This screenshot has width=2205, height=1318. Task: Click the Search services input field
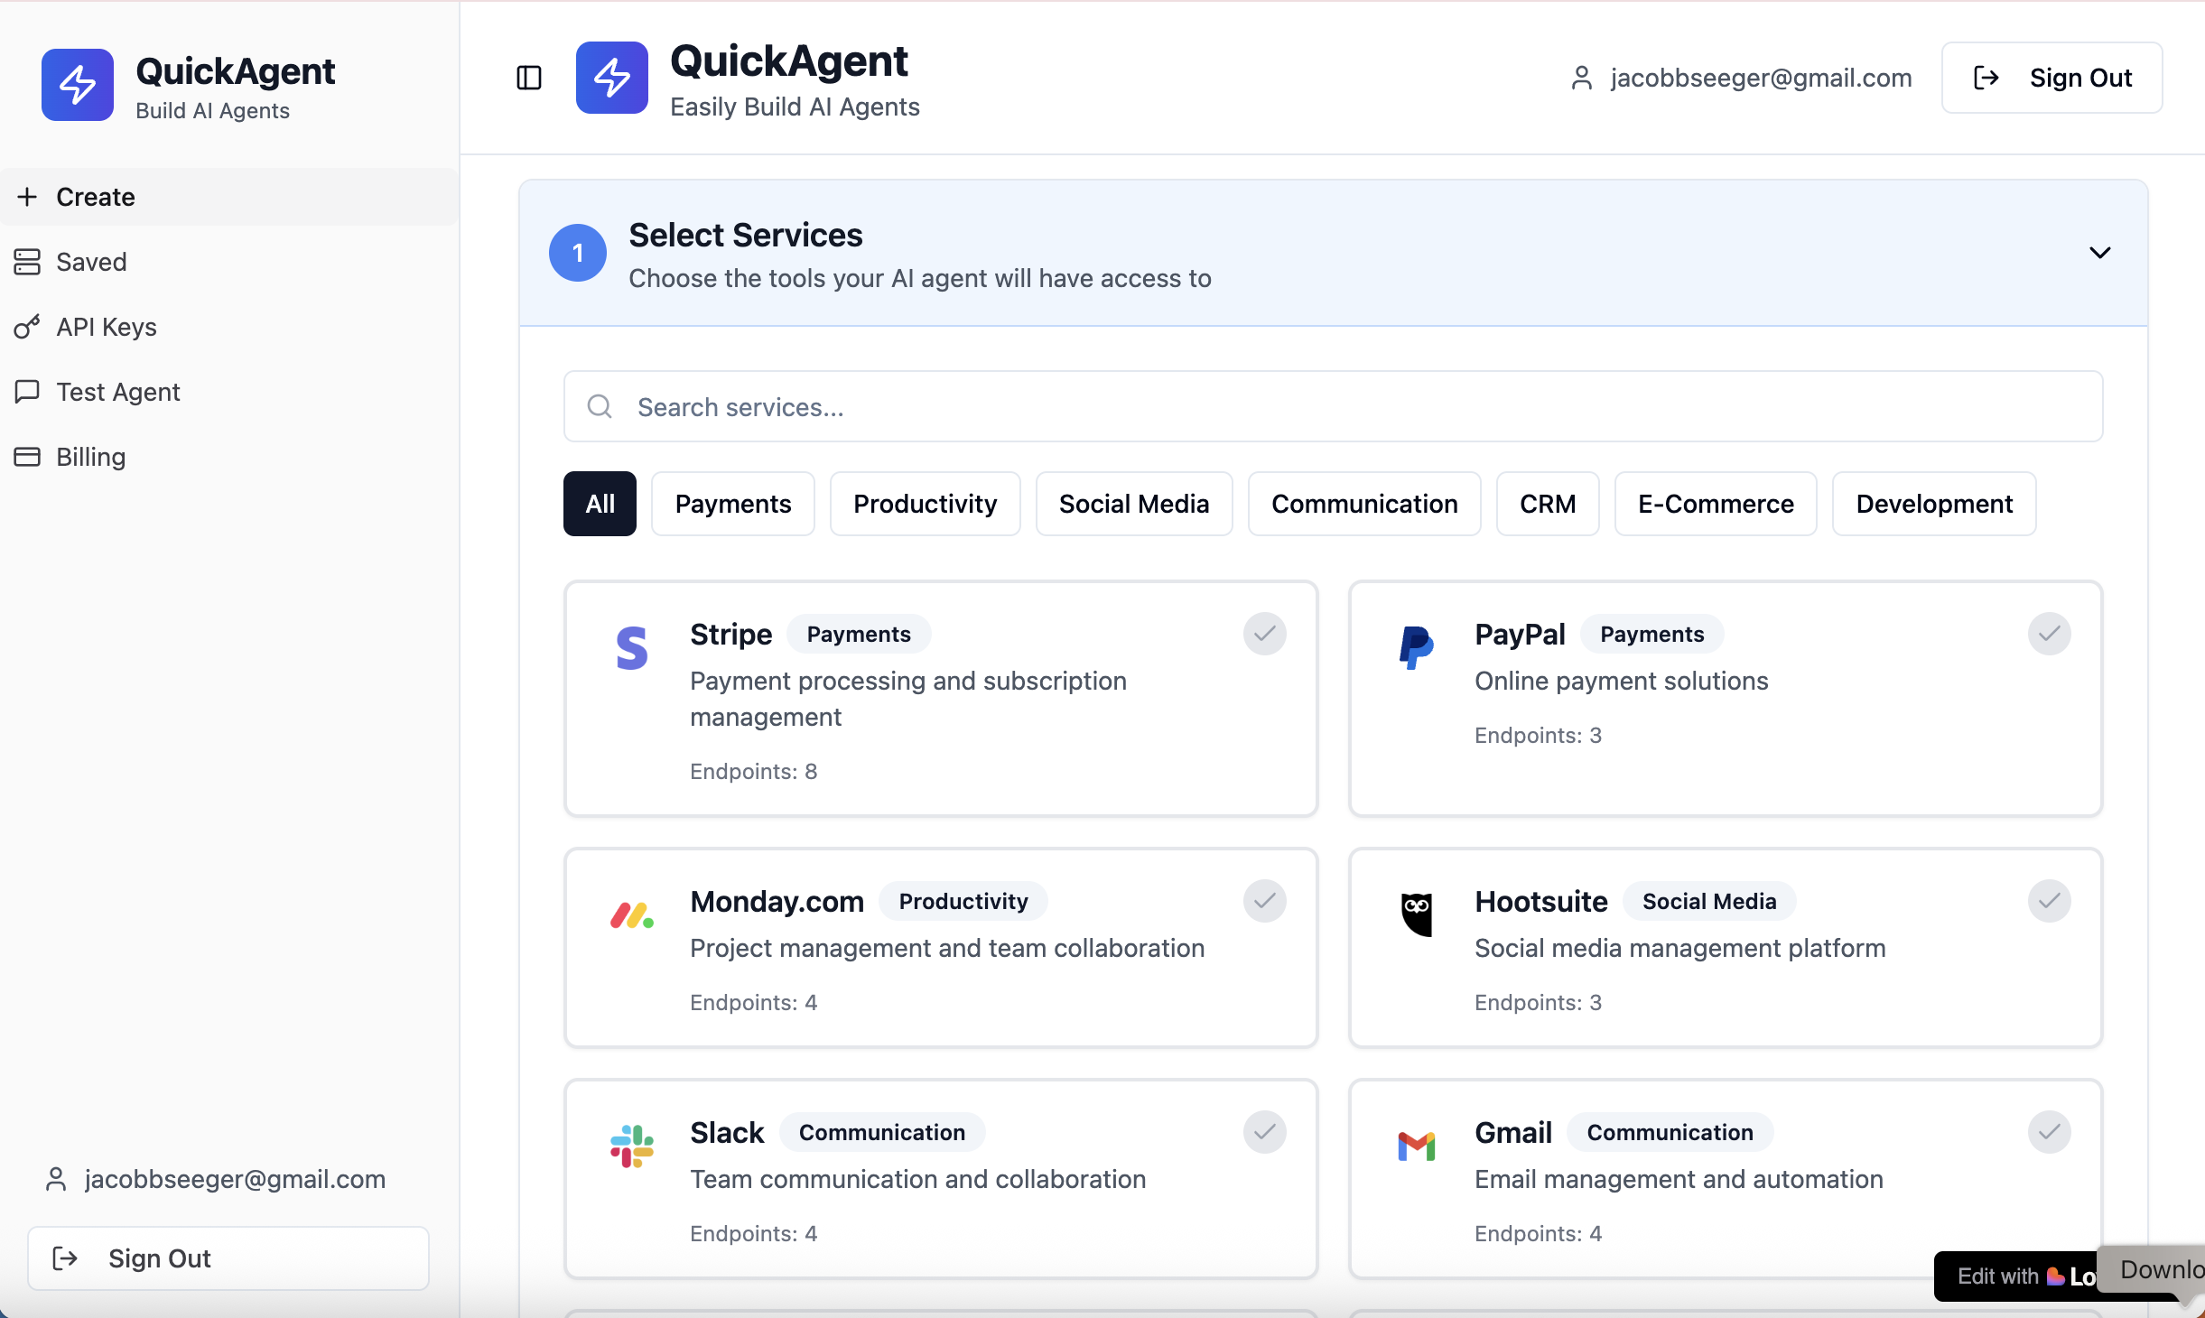1333,406
